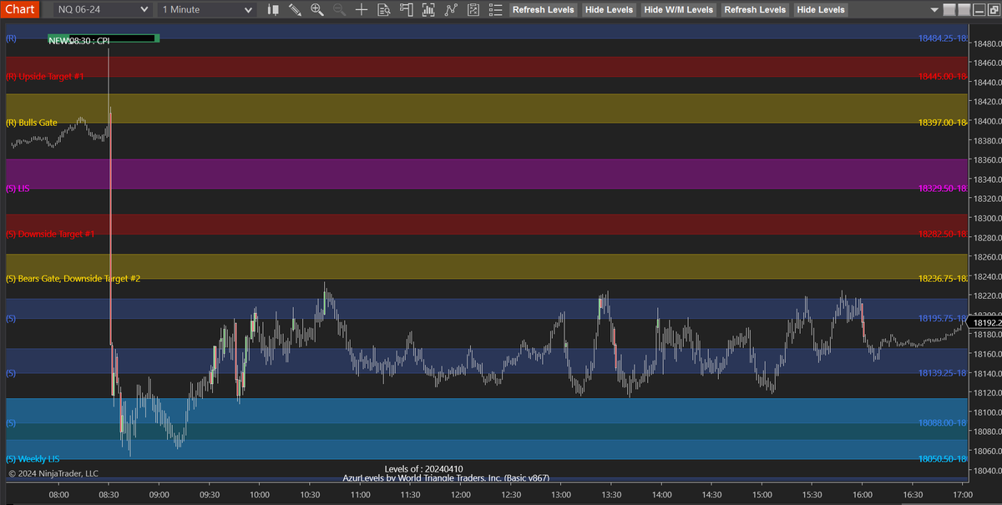Open the drawing tools pencil icon
The image size is (1002, 505).
tap(295, 10)
